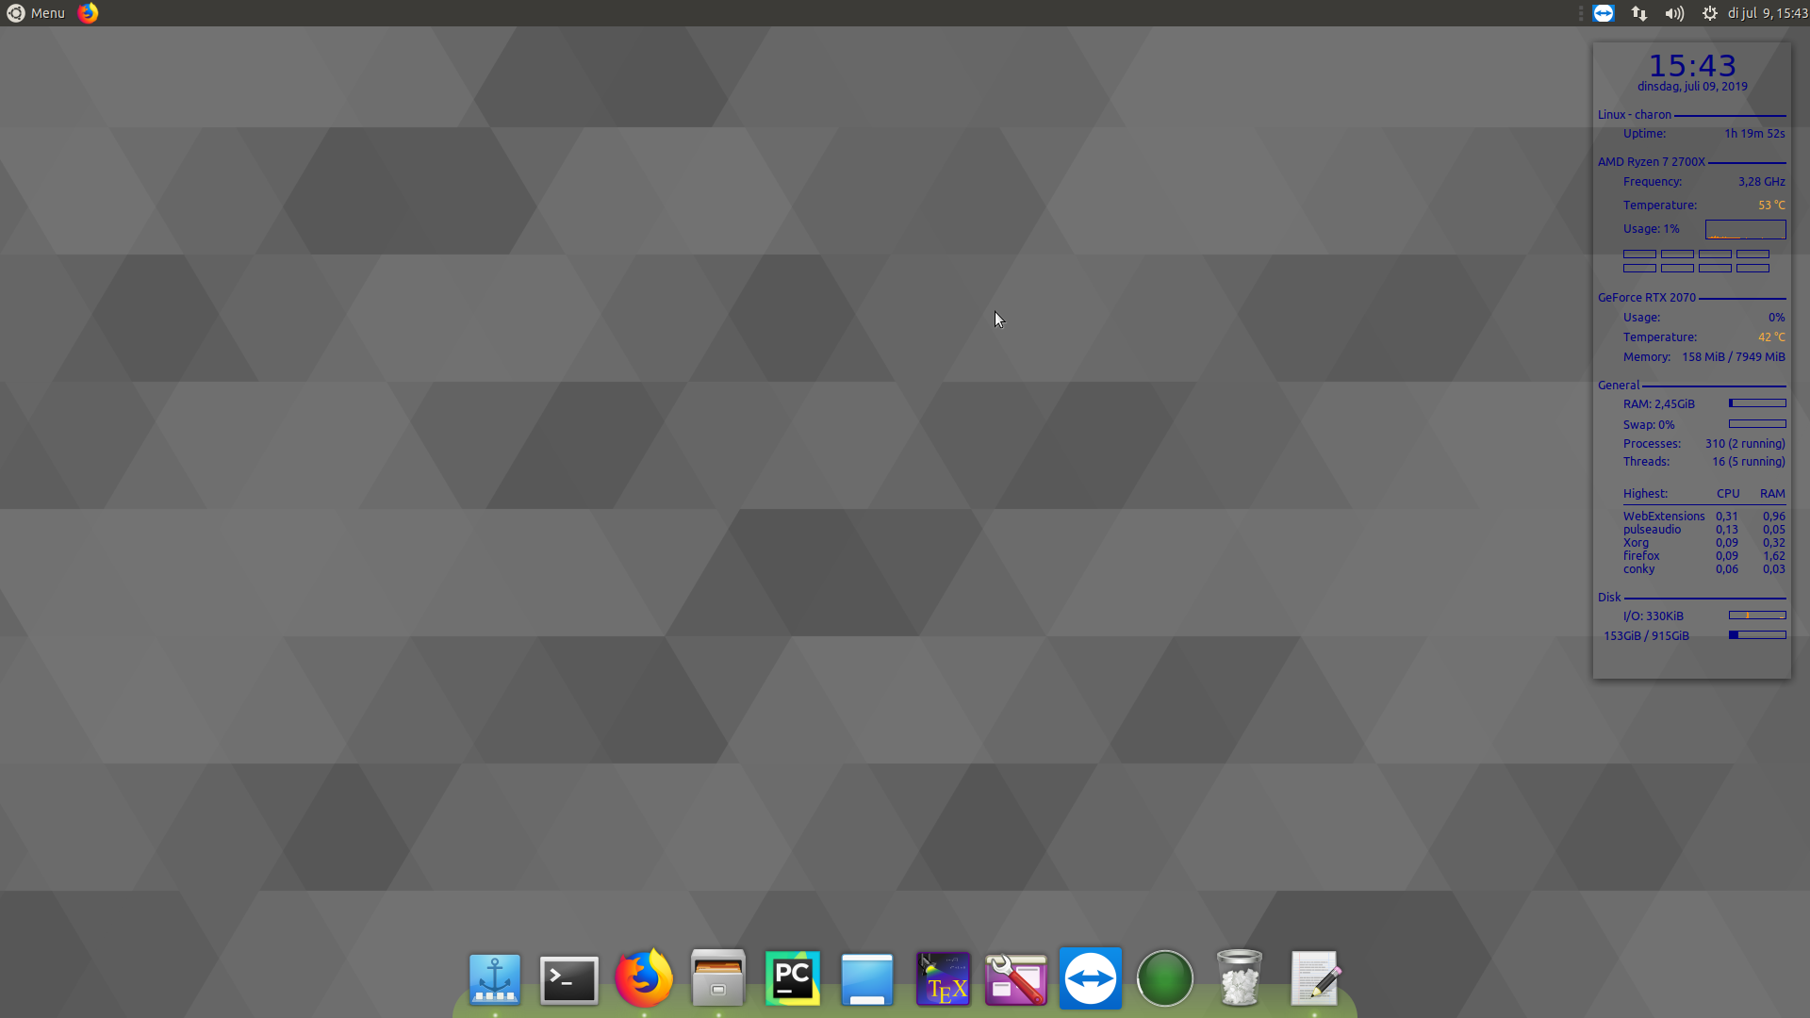Click the anchor docking app icon

click(494, 978)
